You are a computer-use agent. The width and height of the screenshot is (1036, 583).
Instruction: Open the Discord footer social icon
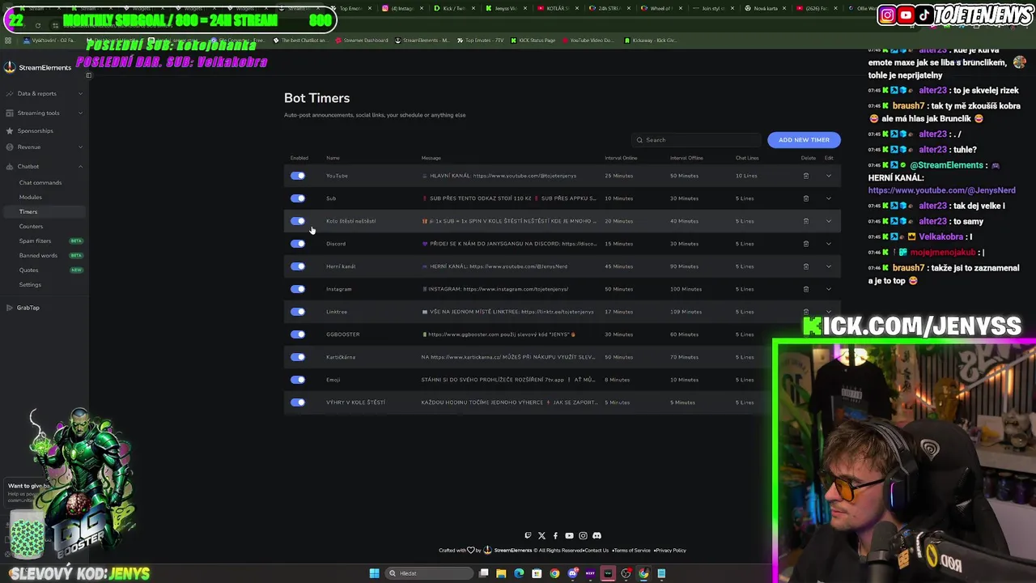point(597,535)
